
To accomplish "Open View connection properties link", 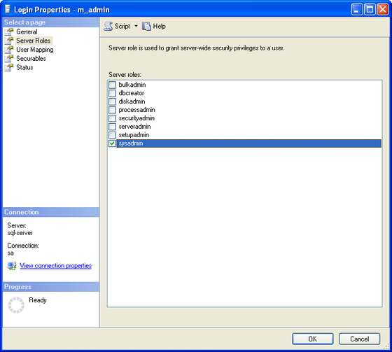I will point(56,265).
